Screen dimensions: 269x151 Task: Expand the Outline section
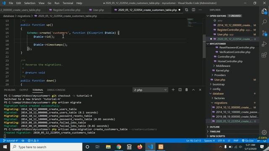coord(214,127)
